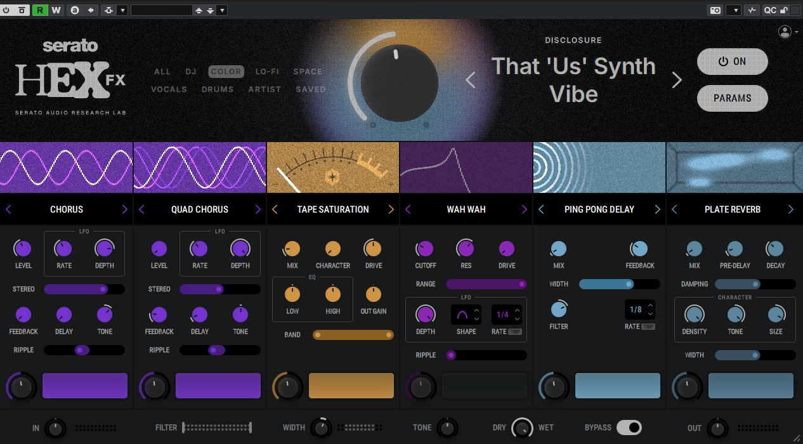Image resolution: width=803 pixels, height=444 pixels.
Task: Toggle the Quad Chorus module on/off pad
Action: click(x=218, y=386)
